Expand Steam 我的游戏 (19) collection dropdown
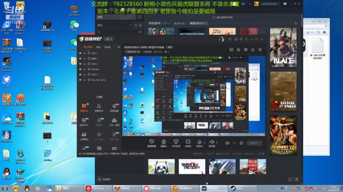Viewport: 343px width, 192px height. tap(169, 23)
